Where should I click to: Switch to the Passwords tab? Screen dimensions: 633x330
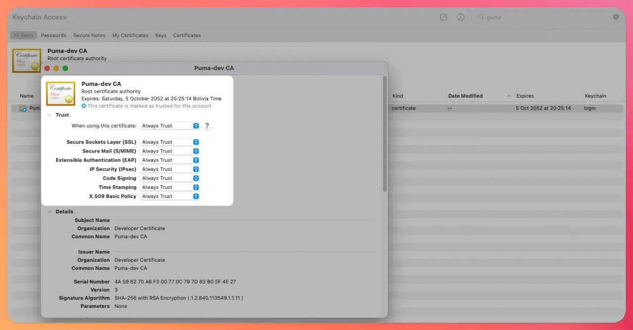point(53,35)
